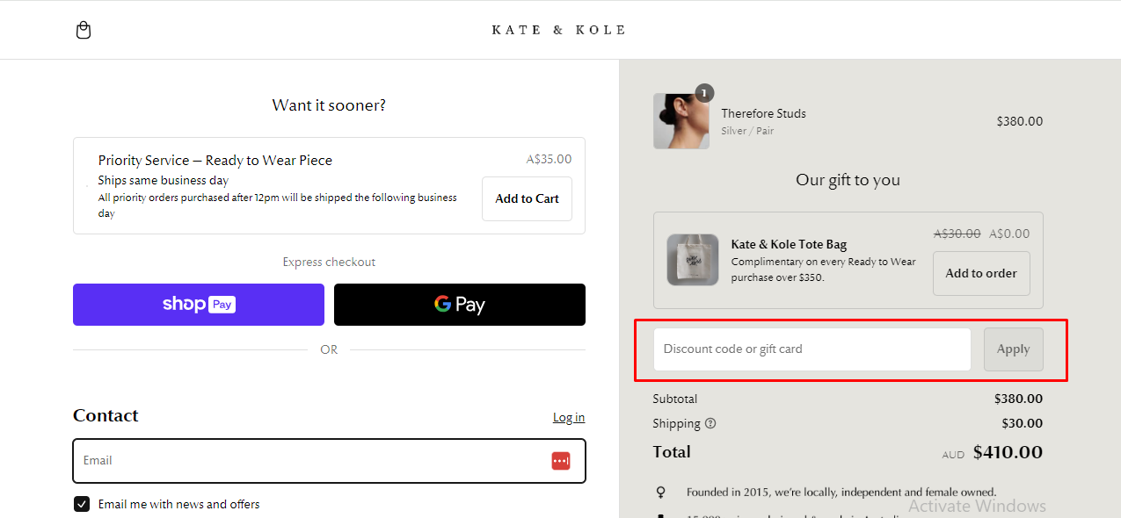This screenshot has width=1121, height=518.
Task: Apply the discount code
Action: tap(1014, 349)
